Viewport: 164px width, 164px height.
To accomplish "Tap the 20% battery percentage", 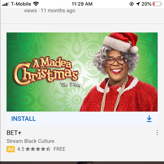I will point(146,4).
